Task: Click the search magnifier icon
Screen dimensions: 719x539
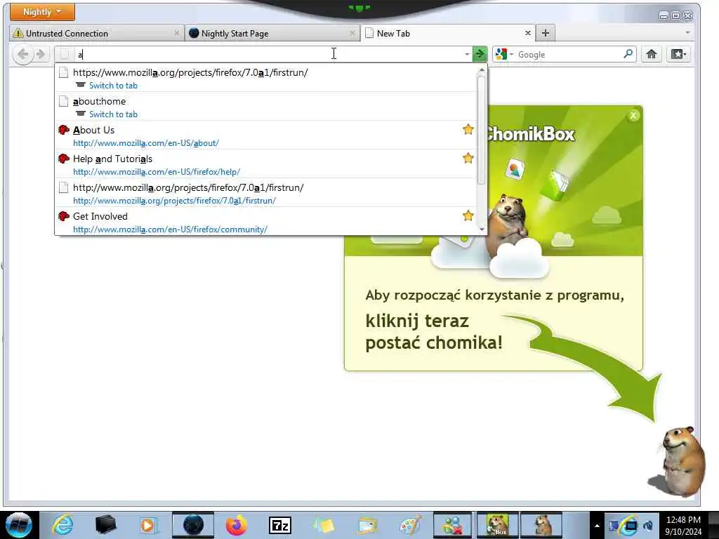Action: pos(628,54)
